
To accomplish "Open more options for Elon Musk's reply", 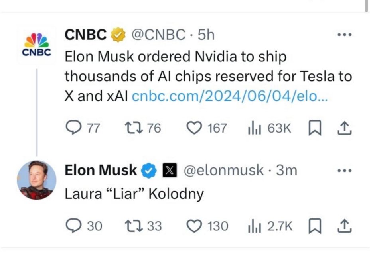I will pyautogui.click(x=345, y=170).
